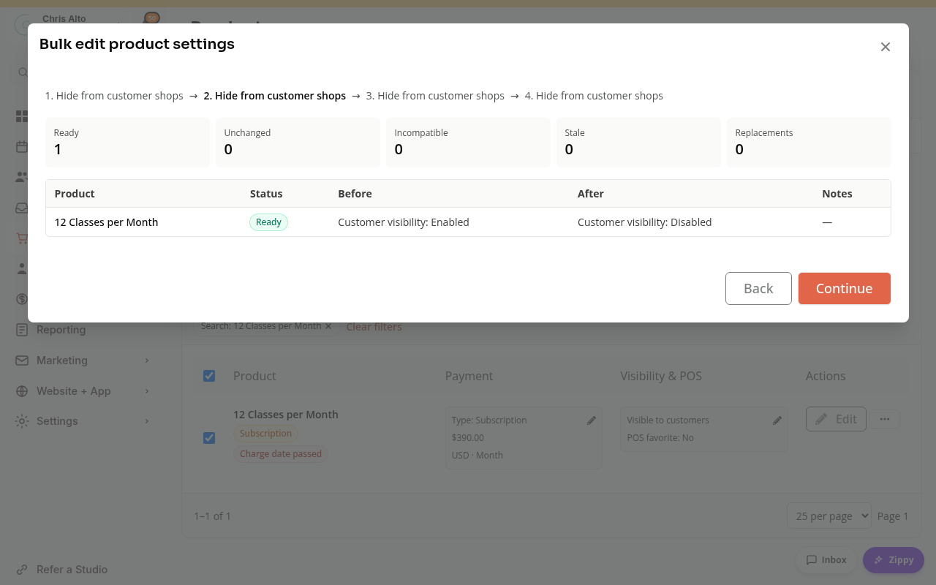This screenshot has width=936, height=585.
Task: Remove the Search: 12 Classes per Month filter
Action: tap(328, 326)
